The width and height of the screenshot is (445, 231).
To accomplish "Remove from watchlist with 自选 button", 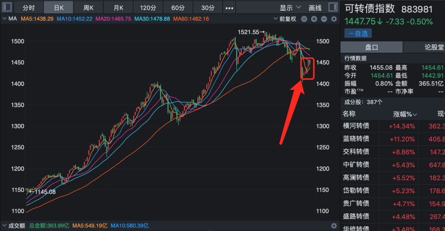I will (358, 33).
